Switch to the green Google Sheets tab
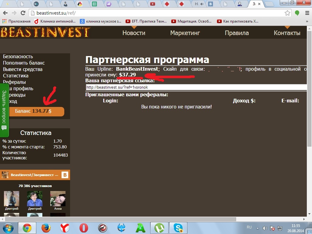This screenshot has height=234, width=312. (x=94, y=4)
